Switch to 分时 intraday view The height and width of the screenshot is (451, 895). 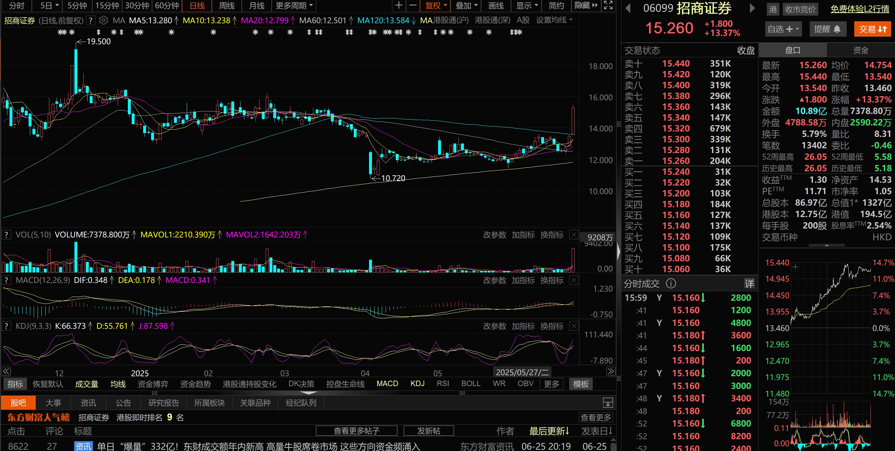(x=16, y=5)
